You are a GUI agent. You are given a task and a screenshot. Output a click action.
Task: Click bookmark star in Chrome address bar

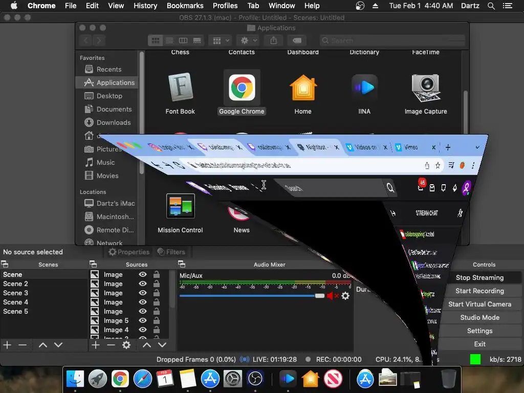[x=438, y=165]
